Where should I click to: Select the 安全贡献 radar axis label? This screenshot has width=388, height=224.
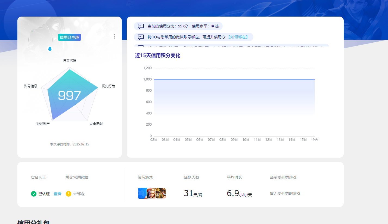pos(96,124)
